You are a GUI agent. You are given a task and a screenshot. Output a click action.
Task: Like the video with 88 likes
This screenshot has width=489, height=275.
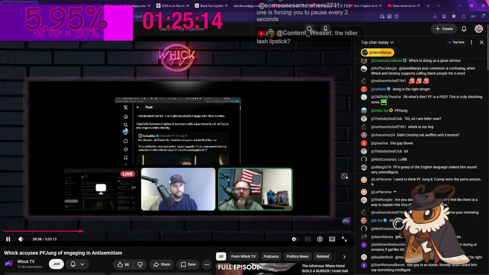[x=123, y=264]
